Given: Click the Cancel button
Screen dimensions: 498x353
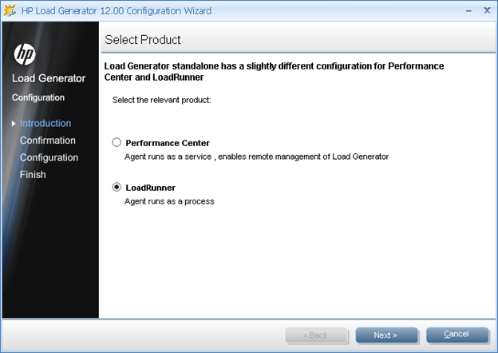Looking at the screenshot, I should pyautogui.click(x=457, y=335).
